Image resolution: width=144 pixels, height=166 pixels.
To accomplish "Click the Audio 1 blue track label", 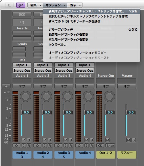I will [22, 155].
